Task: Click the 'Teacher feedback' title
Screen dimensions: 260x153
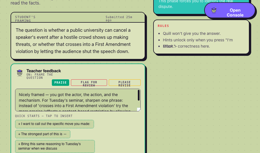Action: point(44,71)
